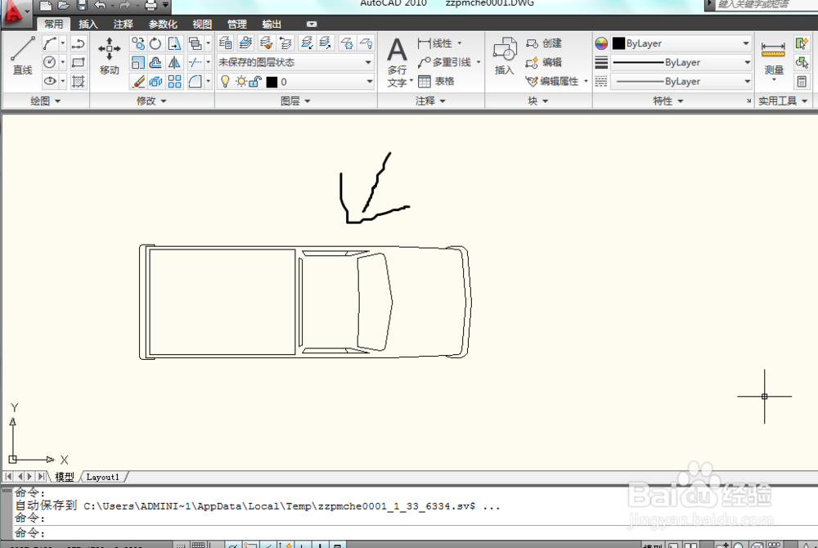Expand the 修改 (Modify) panel
Screen dimensions: 818x548
pyautogui.click(x=152, y=101)
